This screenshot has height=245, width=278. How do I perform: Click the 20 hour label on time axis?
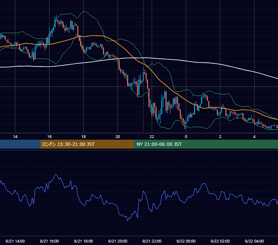coord(118,137)
